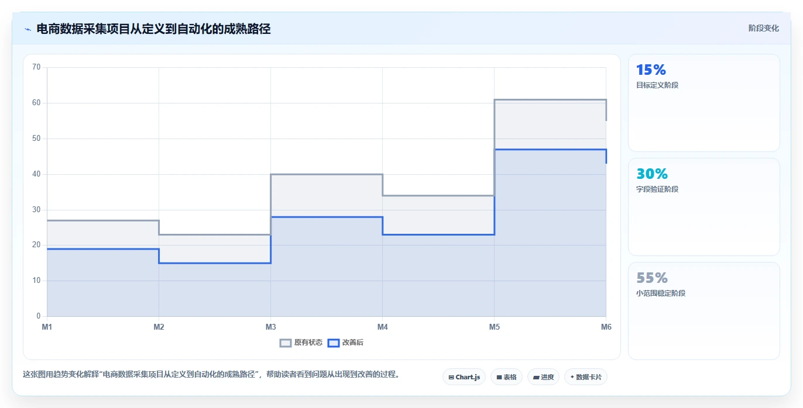Click the lightning icon beside the chart title
Viewport: 803px width, 408px height.
coord(28,29)
